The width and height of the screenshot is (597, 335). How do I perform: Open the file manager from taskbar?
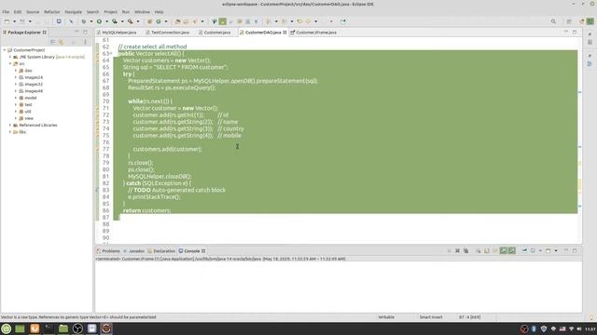pos(63,328)
